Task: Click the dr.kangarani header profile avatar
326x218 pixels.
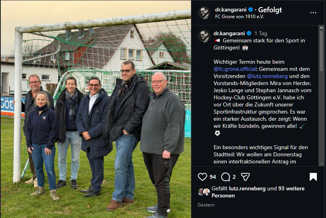Action: 204,13
